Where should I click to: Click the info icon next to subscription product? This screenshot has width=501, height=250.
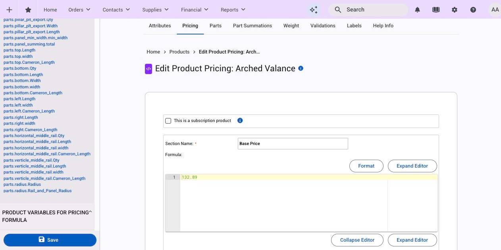click(240, 120)
